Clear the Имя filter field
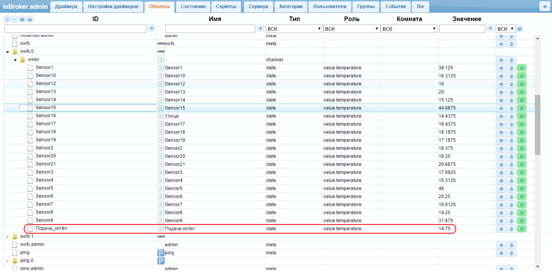This screenshot has width=552, height=280. pyautogui.click(x=260, y=28)
